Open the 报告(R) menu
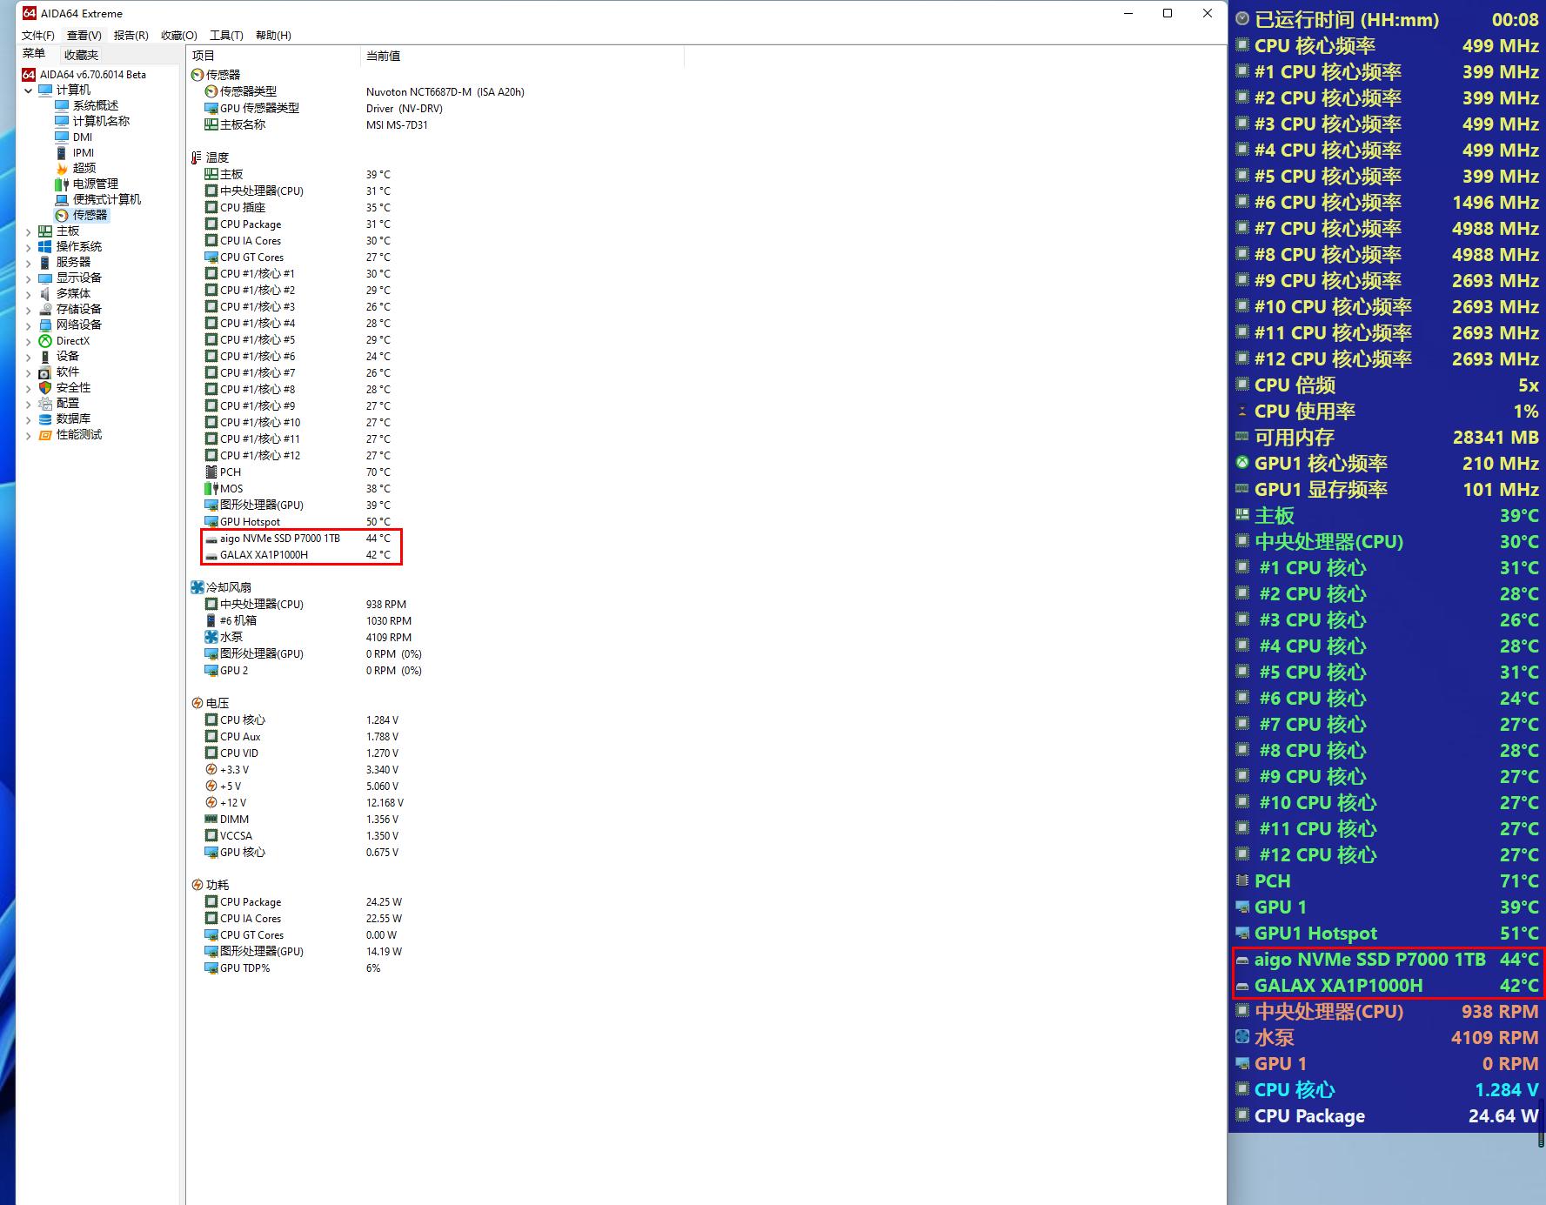Screen dimensions: 1546x1205 tap(131, 35)
